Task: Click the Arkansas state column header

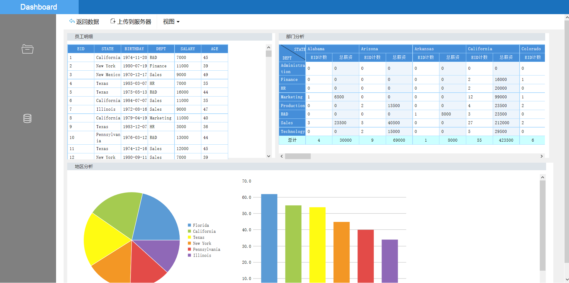Action: pos(439,49)
